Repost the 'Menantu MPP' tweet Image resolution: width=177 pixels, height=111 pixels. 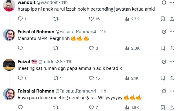56,48
